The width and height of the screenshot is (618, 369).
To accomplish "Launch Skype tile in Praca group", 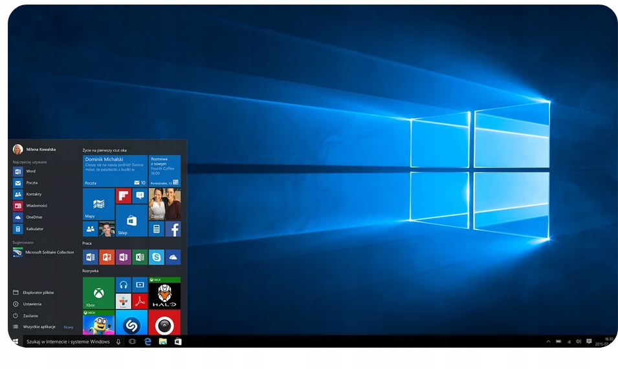I will (x=157, y=257).
